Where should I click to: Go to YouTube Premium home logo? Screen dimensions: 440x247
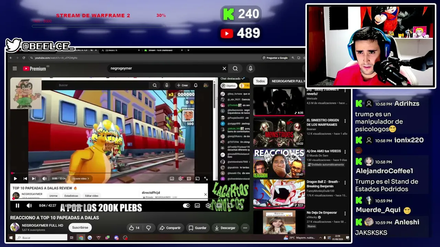coord(34,69)
